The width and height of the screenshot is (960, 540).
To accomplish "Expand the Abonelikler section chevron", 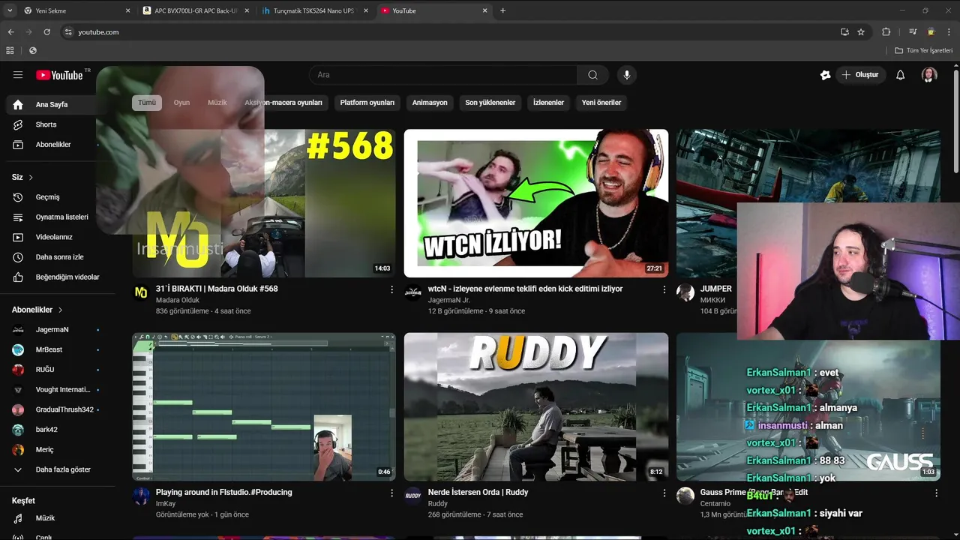I will 60,310.
